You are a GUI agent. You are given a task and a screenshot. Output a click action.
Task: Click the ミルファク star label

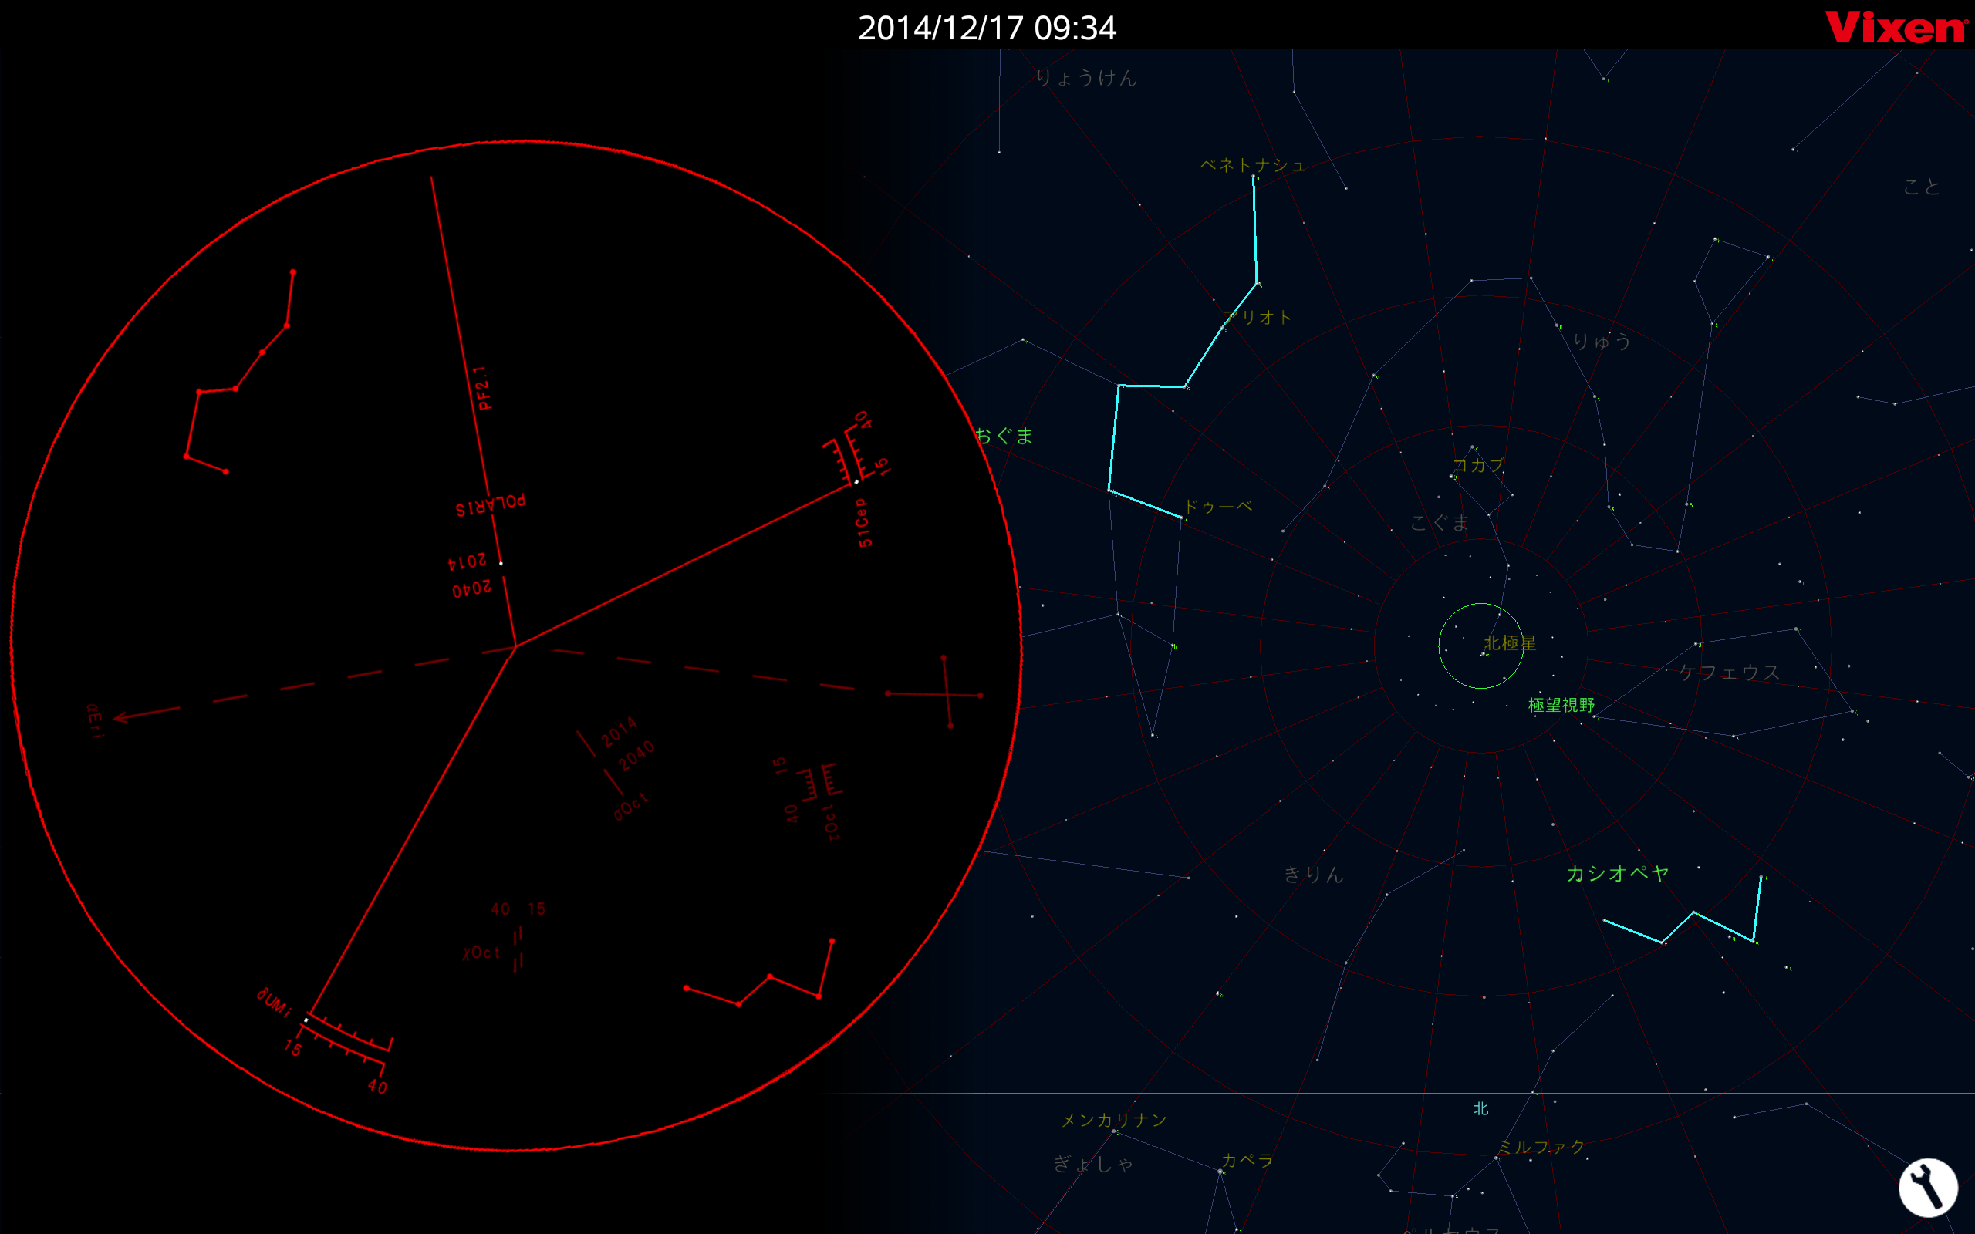pos(1541,1147)
